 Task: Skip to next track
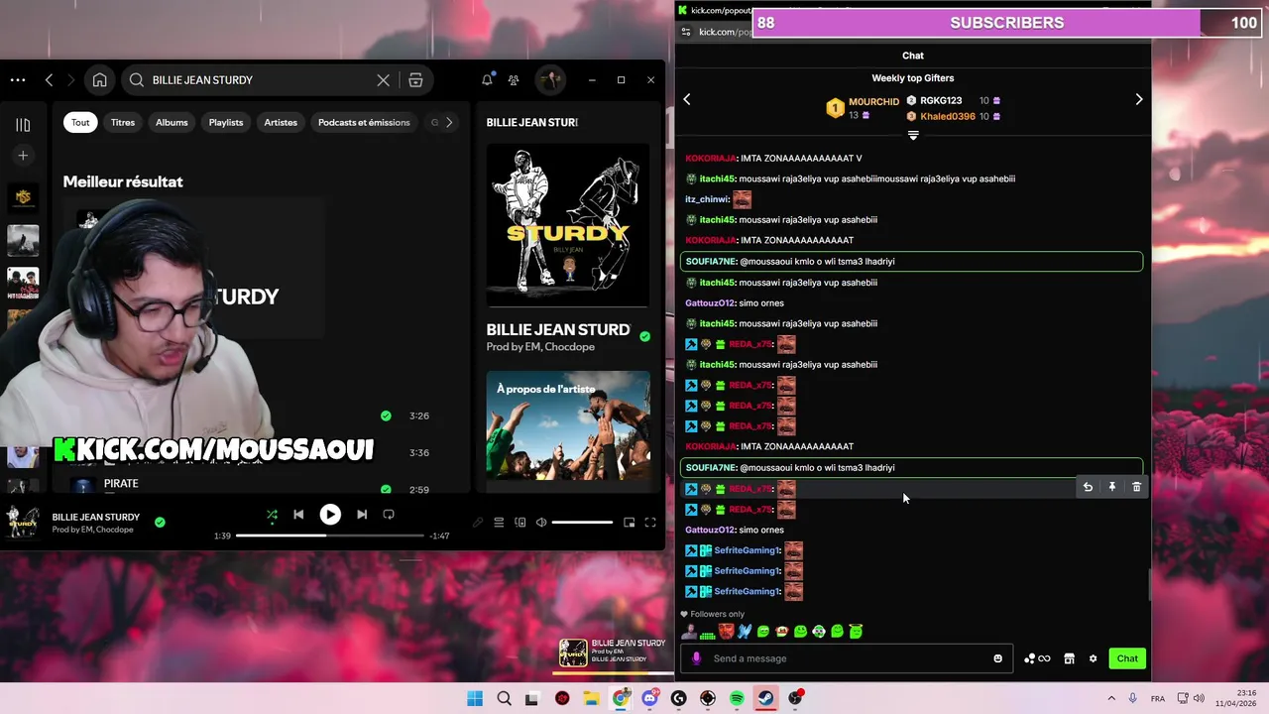coord(362,515)
